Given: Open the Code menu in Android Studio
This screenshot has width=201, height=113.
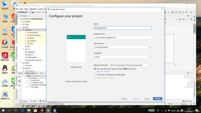Looking at the screenshot, I should pos(40,9).
